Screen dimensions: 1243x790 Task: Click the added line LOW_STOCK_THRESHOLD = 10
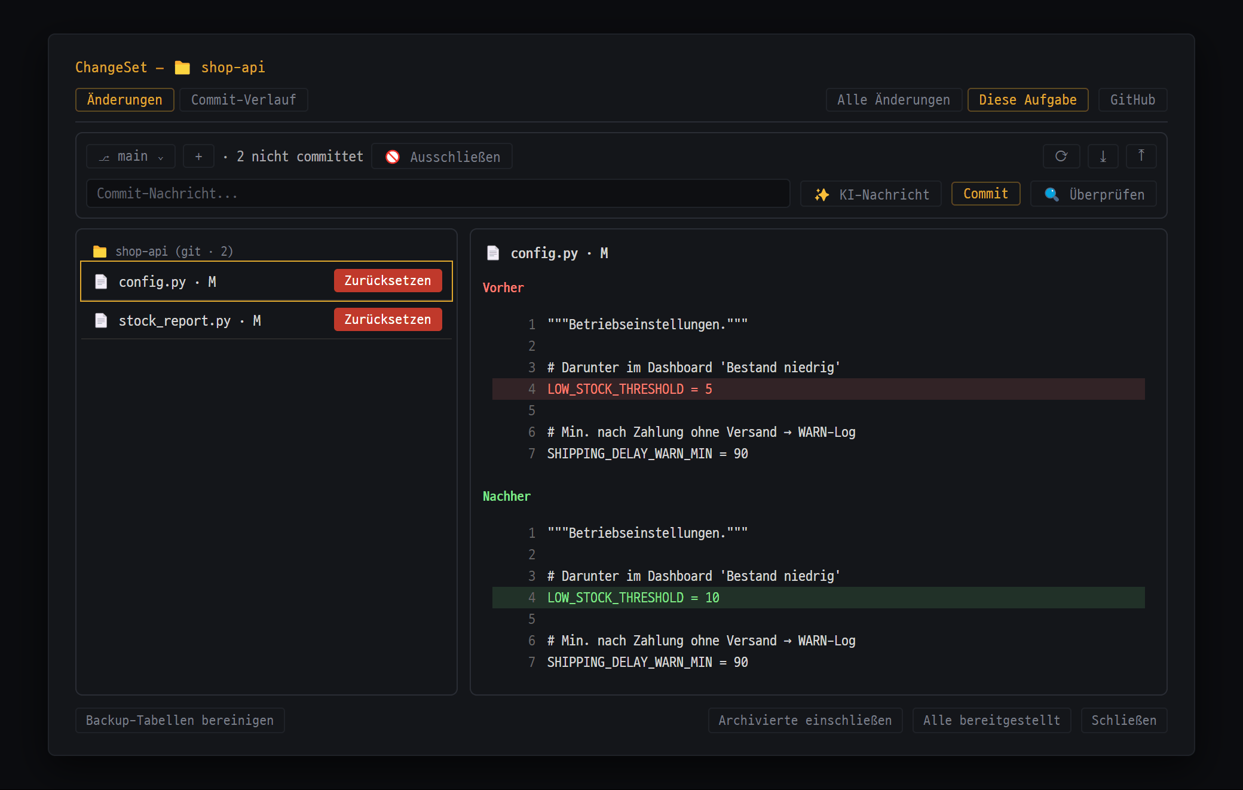818,598
